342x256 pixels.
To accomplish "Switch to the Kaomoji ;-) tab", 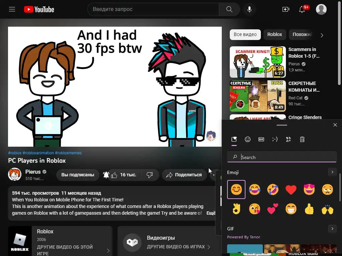I will click(x=275, y=139).
